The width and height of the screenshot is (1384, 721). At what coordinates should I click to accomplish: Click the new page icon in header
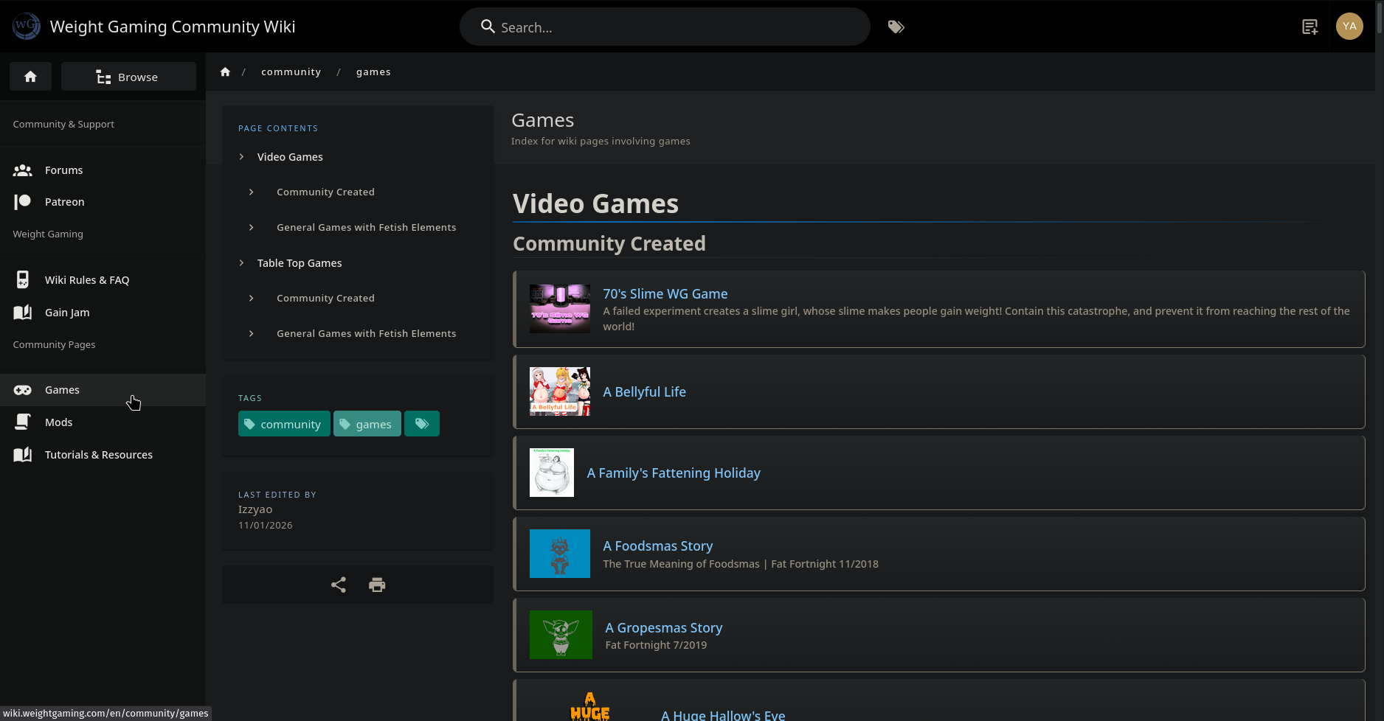point(1309,27)
